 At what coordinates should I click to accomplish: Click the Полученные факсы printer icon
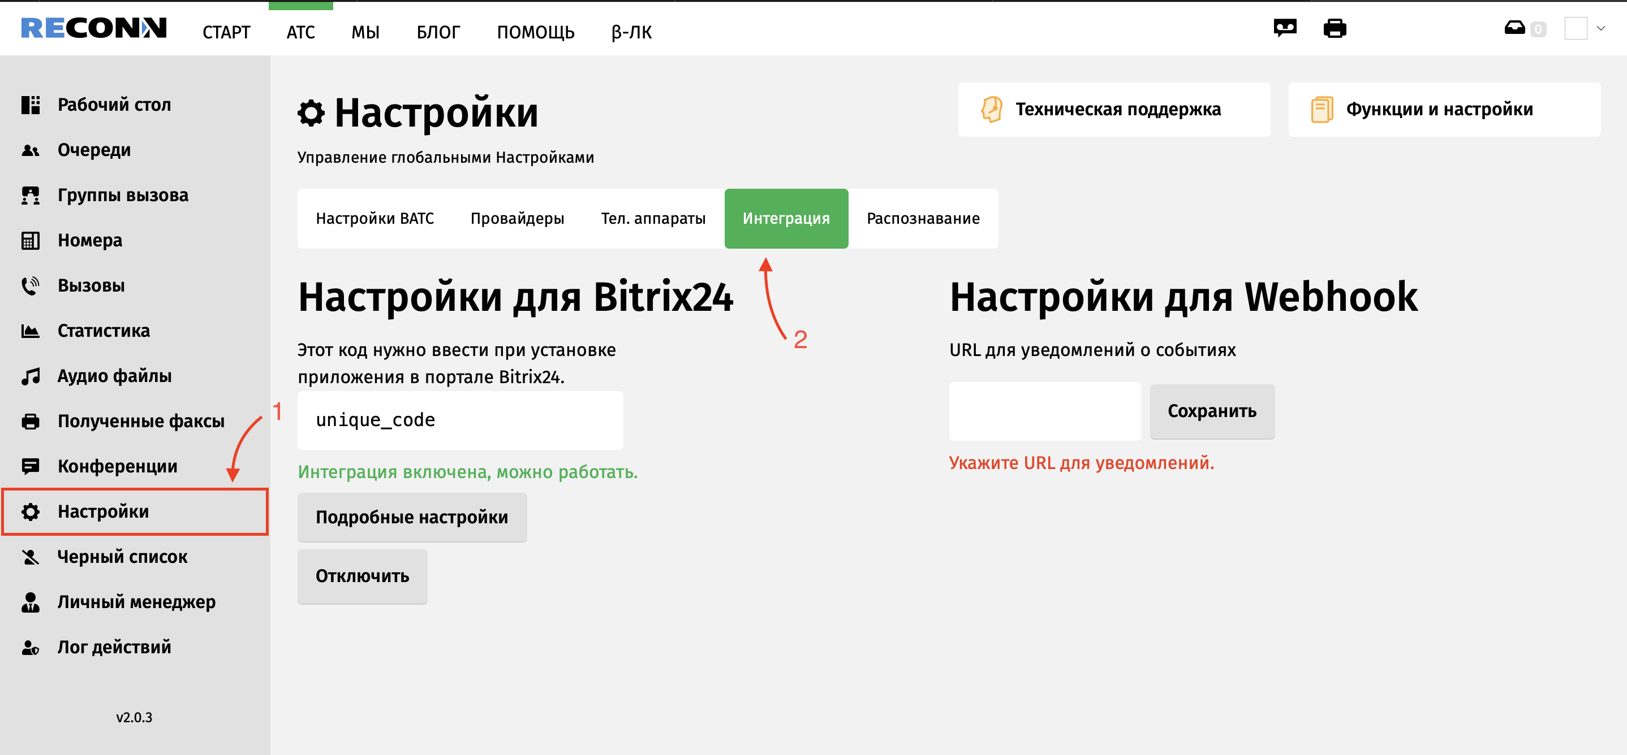31,422
